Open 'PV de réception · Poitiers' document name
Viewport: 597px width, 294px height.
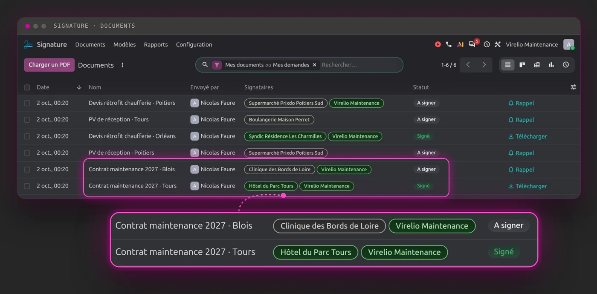point(121,153)
